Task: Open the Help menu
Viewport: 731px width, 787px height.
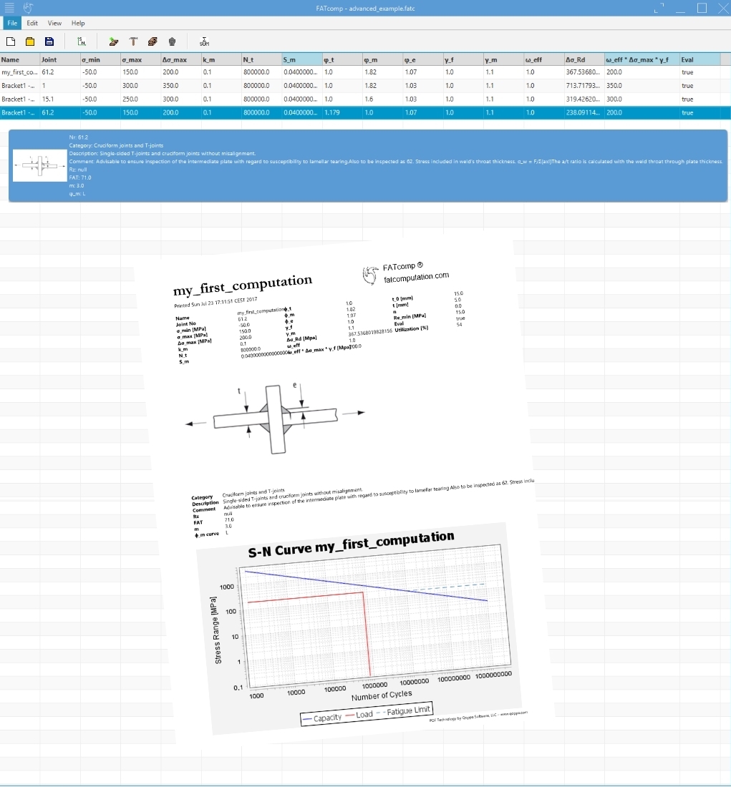Action: tap(78, 23)
